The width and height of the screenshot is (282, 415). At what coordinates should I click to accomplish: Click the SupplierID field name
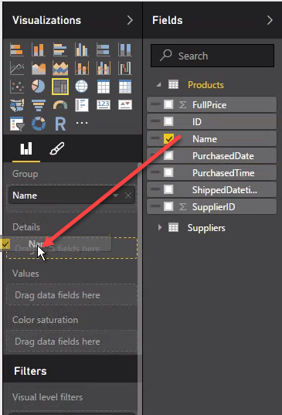pos(213,206)
